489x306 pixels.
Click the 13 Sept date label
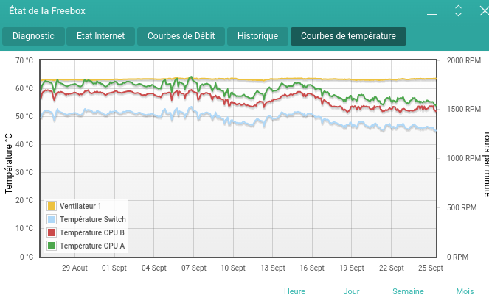(x=273, y=268)
